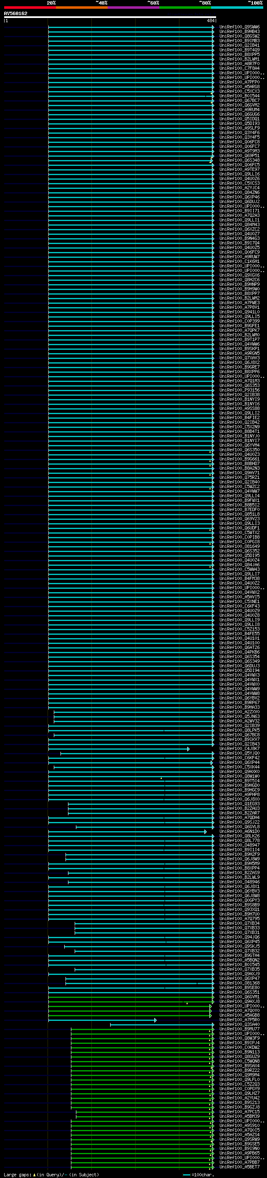Select the UniRef100_A9T9M3 label
The width and height of the screenshot is (267, 1178).
click(x=239, y=151)
